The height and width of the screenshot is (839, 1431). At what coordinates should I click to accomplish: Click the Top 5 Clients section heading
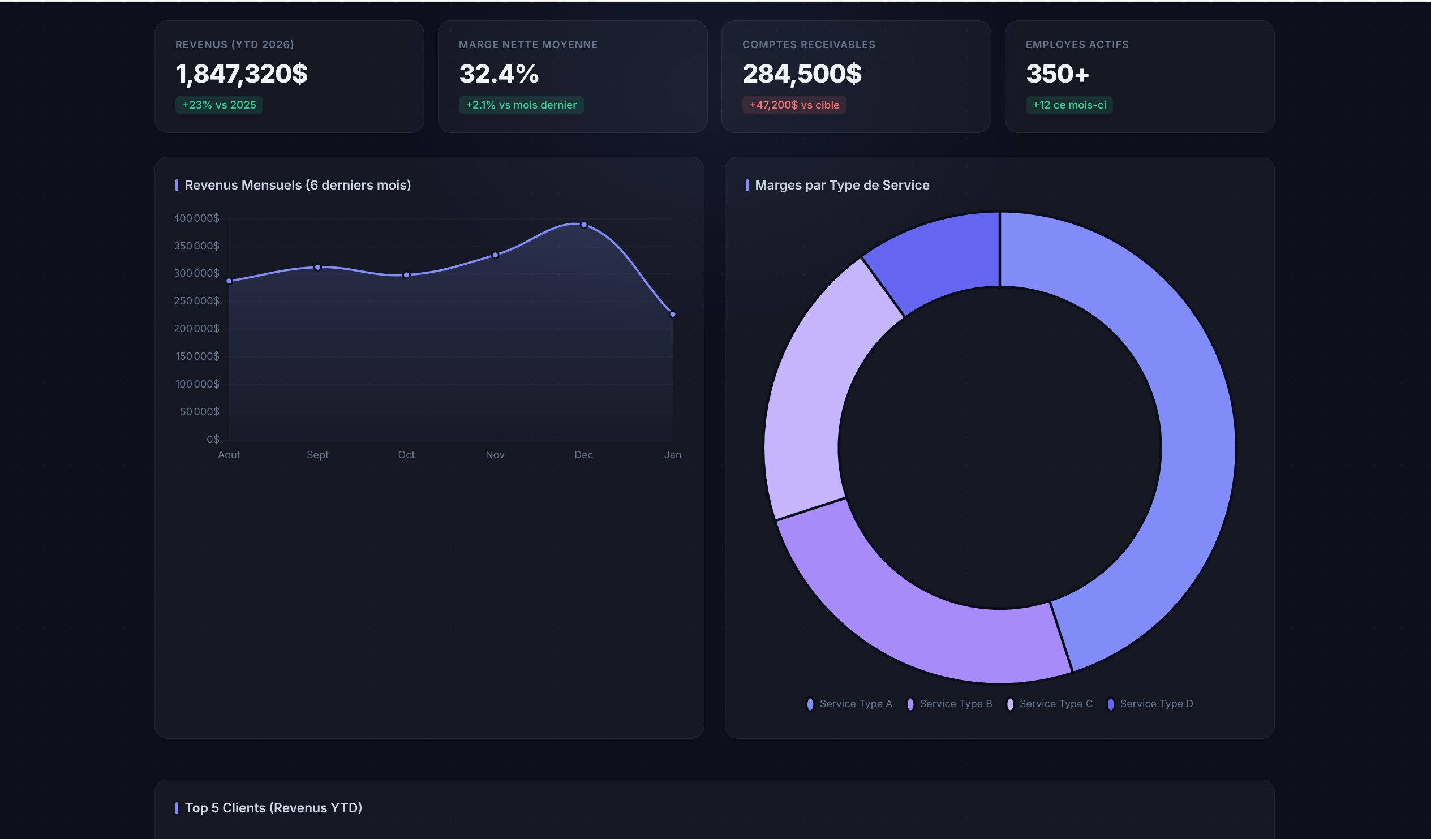[273, 808]
